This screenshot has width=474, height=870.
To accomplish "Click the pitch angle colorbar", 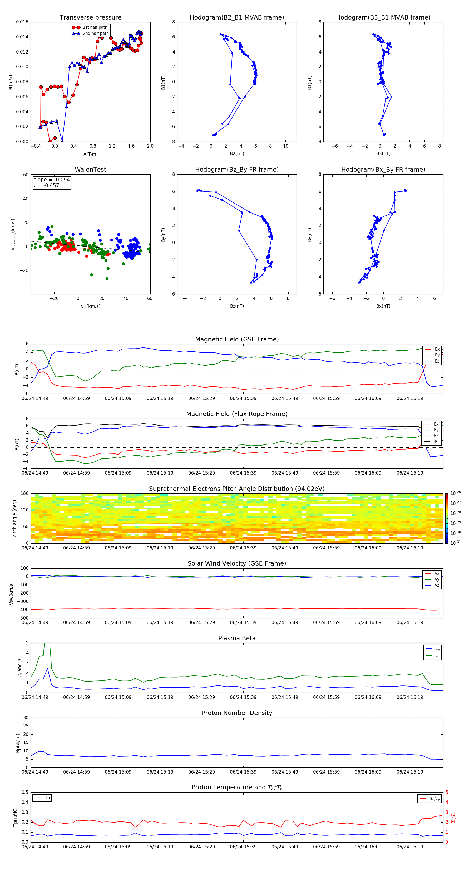I will [x=447, y=518].
